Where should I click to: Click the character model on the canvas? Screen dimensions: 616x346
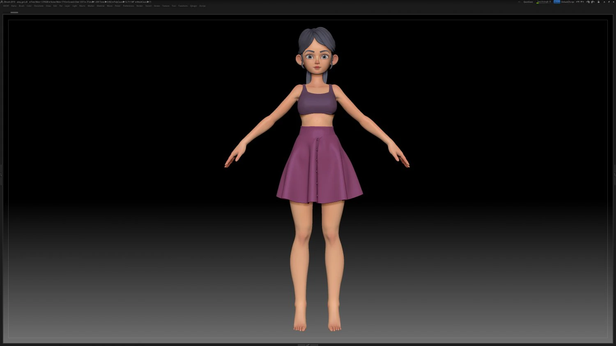tap(316, 164)
